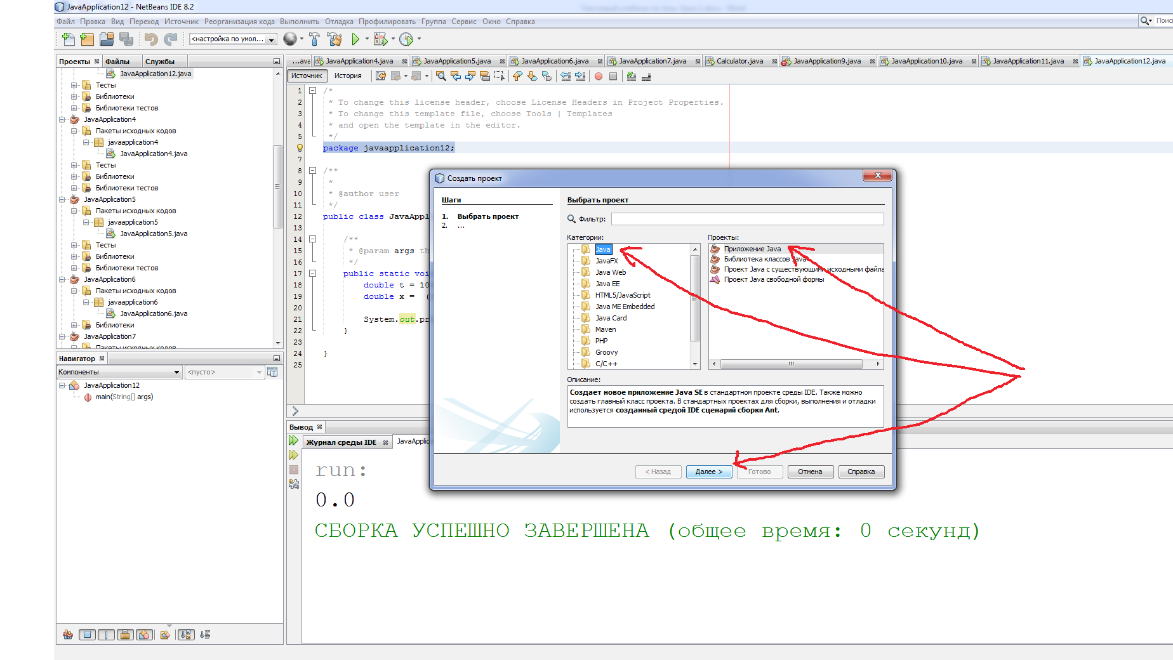Click the Find Next Occurrence icon

pos(470,76)
